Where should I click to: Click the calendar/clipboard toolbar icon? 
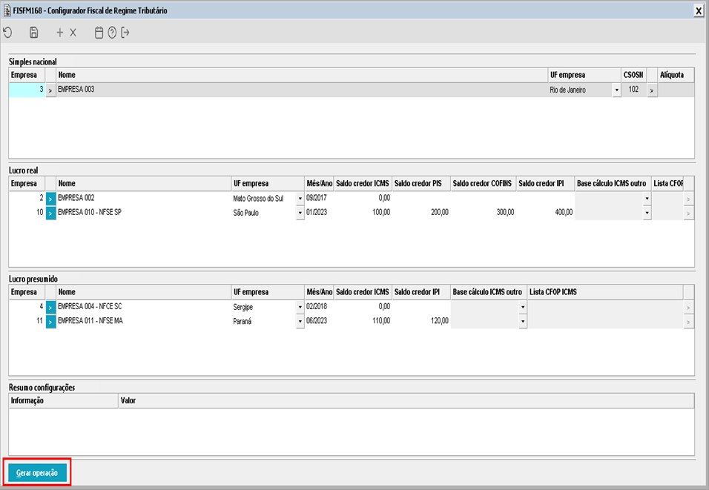click(99, 33)
